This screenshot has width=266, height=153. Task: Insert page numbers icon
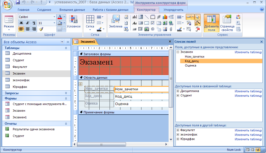click(126, 23)
